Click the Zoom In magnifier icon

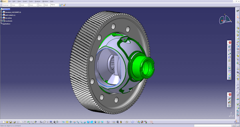click(x=78, y=122)
